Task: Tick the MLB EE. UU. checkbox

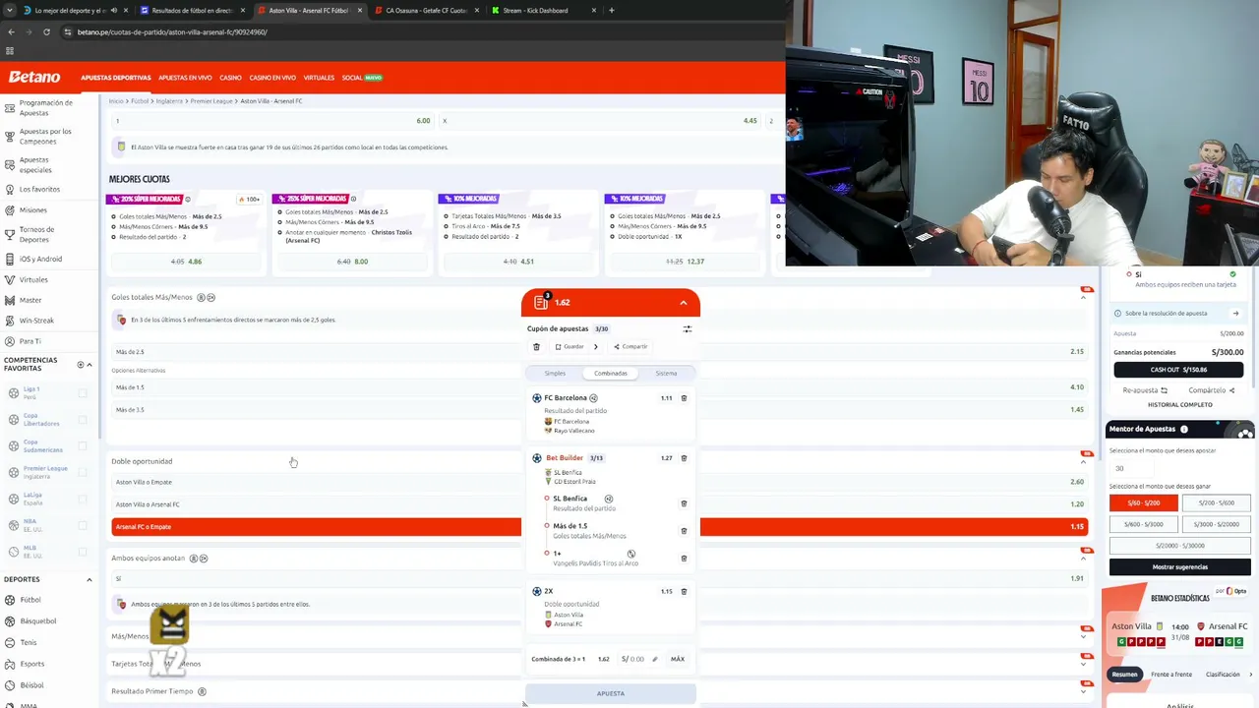Action: 83,553
